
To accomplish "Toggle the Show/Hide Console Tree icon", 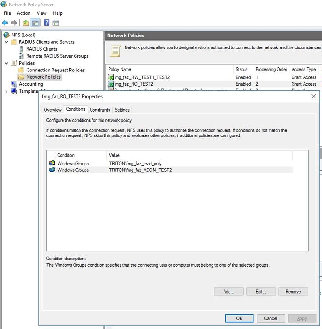I will [x=35, y=23].
